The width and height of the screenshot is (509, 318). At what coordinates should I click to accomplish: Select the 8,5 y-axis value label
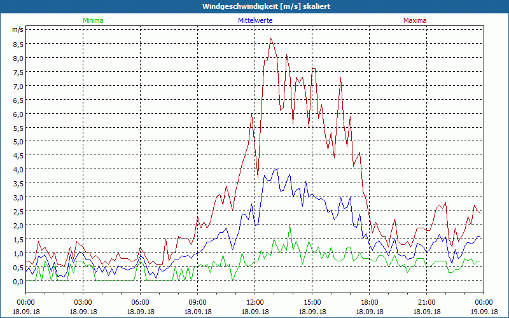click(17, 44)
